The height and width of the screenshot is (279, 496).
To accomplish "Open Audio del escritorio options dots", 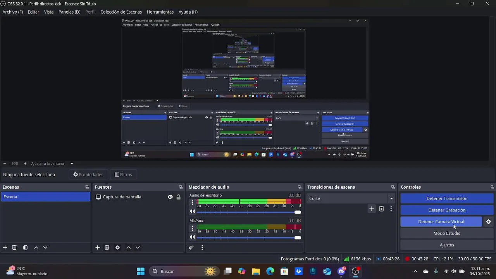I will [193, 203].
